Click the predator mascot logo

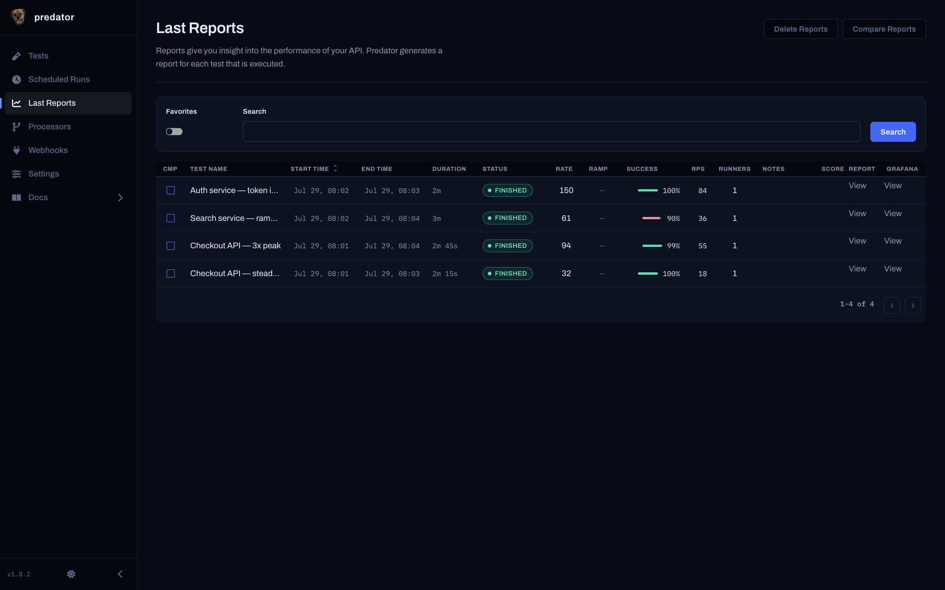[18, 17]
